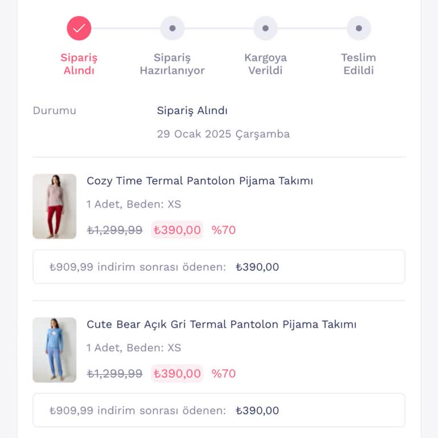Viewport: 438px width, 438px height.
Task: Click the Durumu status value Sipariş Alındı
Action: 192,111
